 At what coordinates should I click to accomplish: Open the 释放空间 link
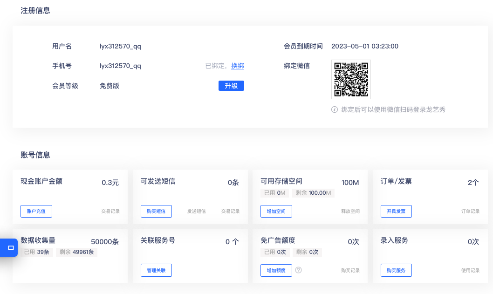tap(350, 212)
